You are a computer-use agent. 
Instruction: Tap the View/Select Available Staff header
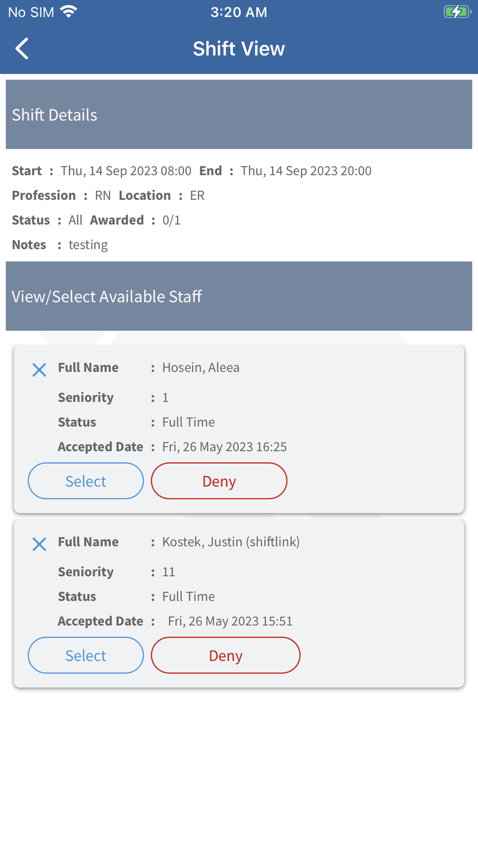pyautogui.click(x=239, y=296)
